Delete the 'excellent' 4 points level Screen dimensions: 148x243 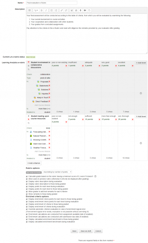[x=133, y=66]
